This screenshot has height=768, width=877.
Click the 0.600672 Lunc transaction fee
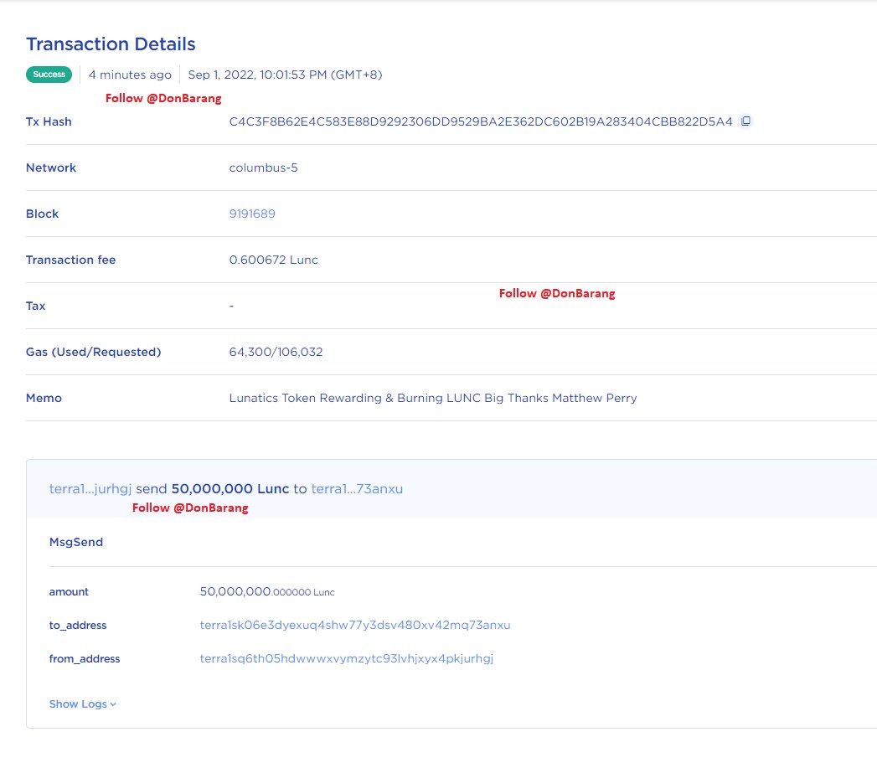(274, 260)
